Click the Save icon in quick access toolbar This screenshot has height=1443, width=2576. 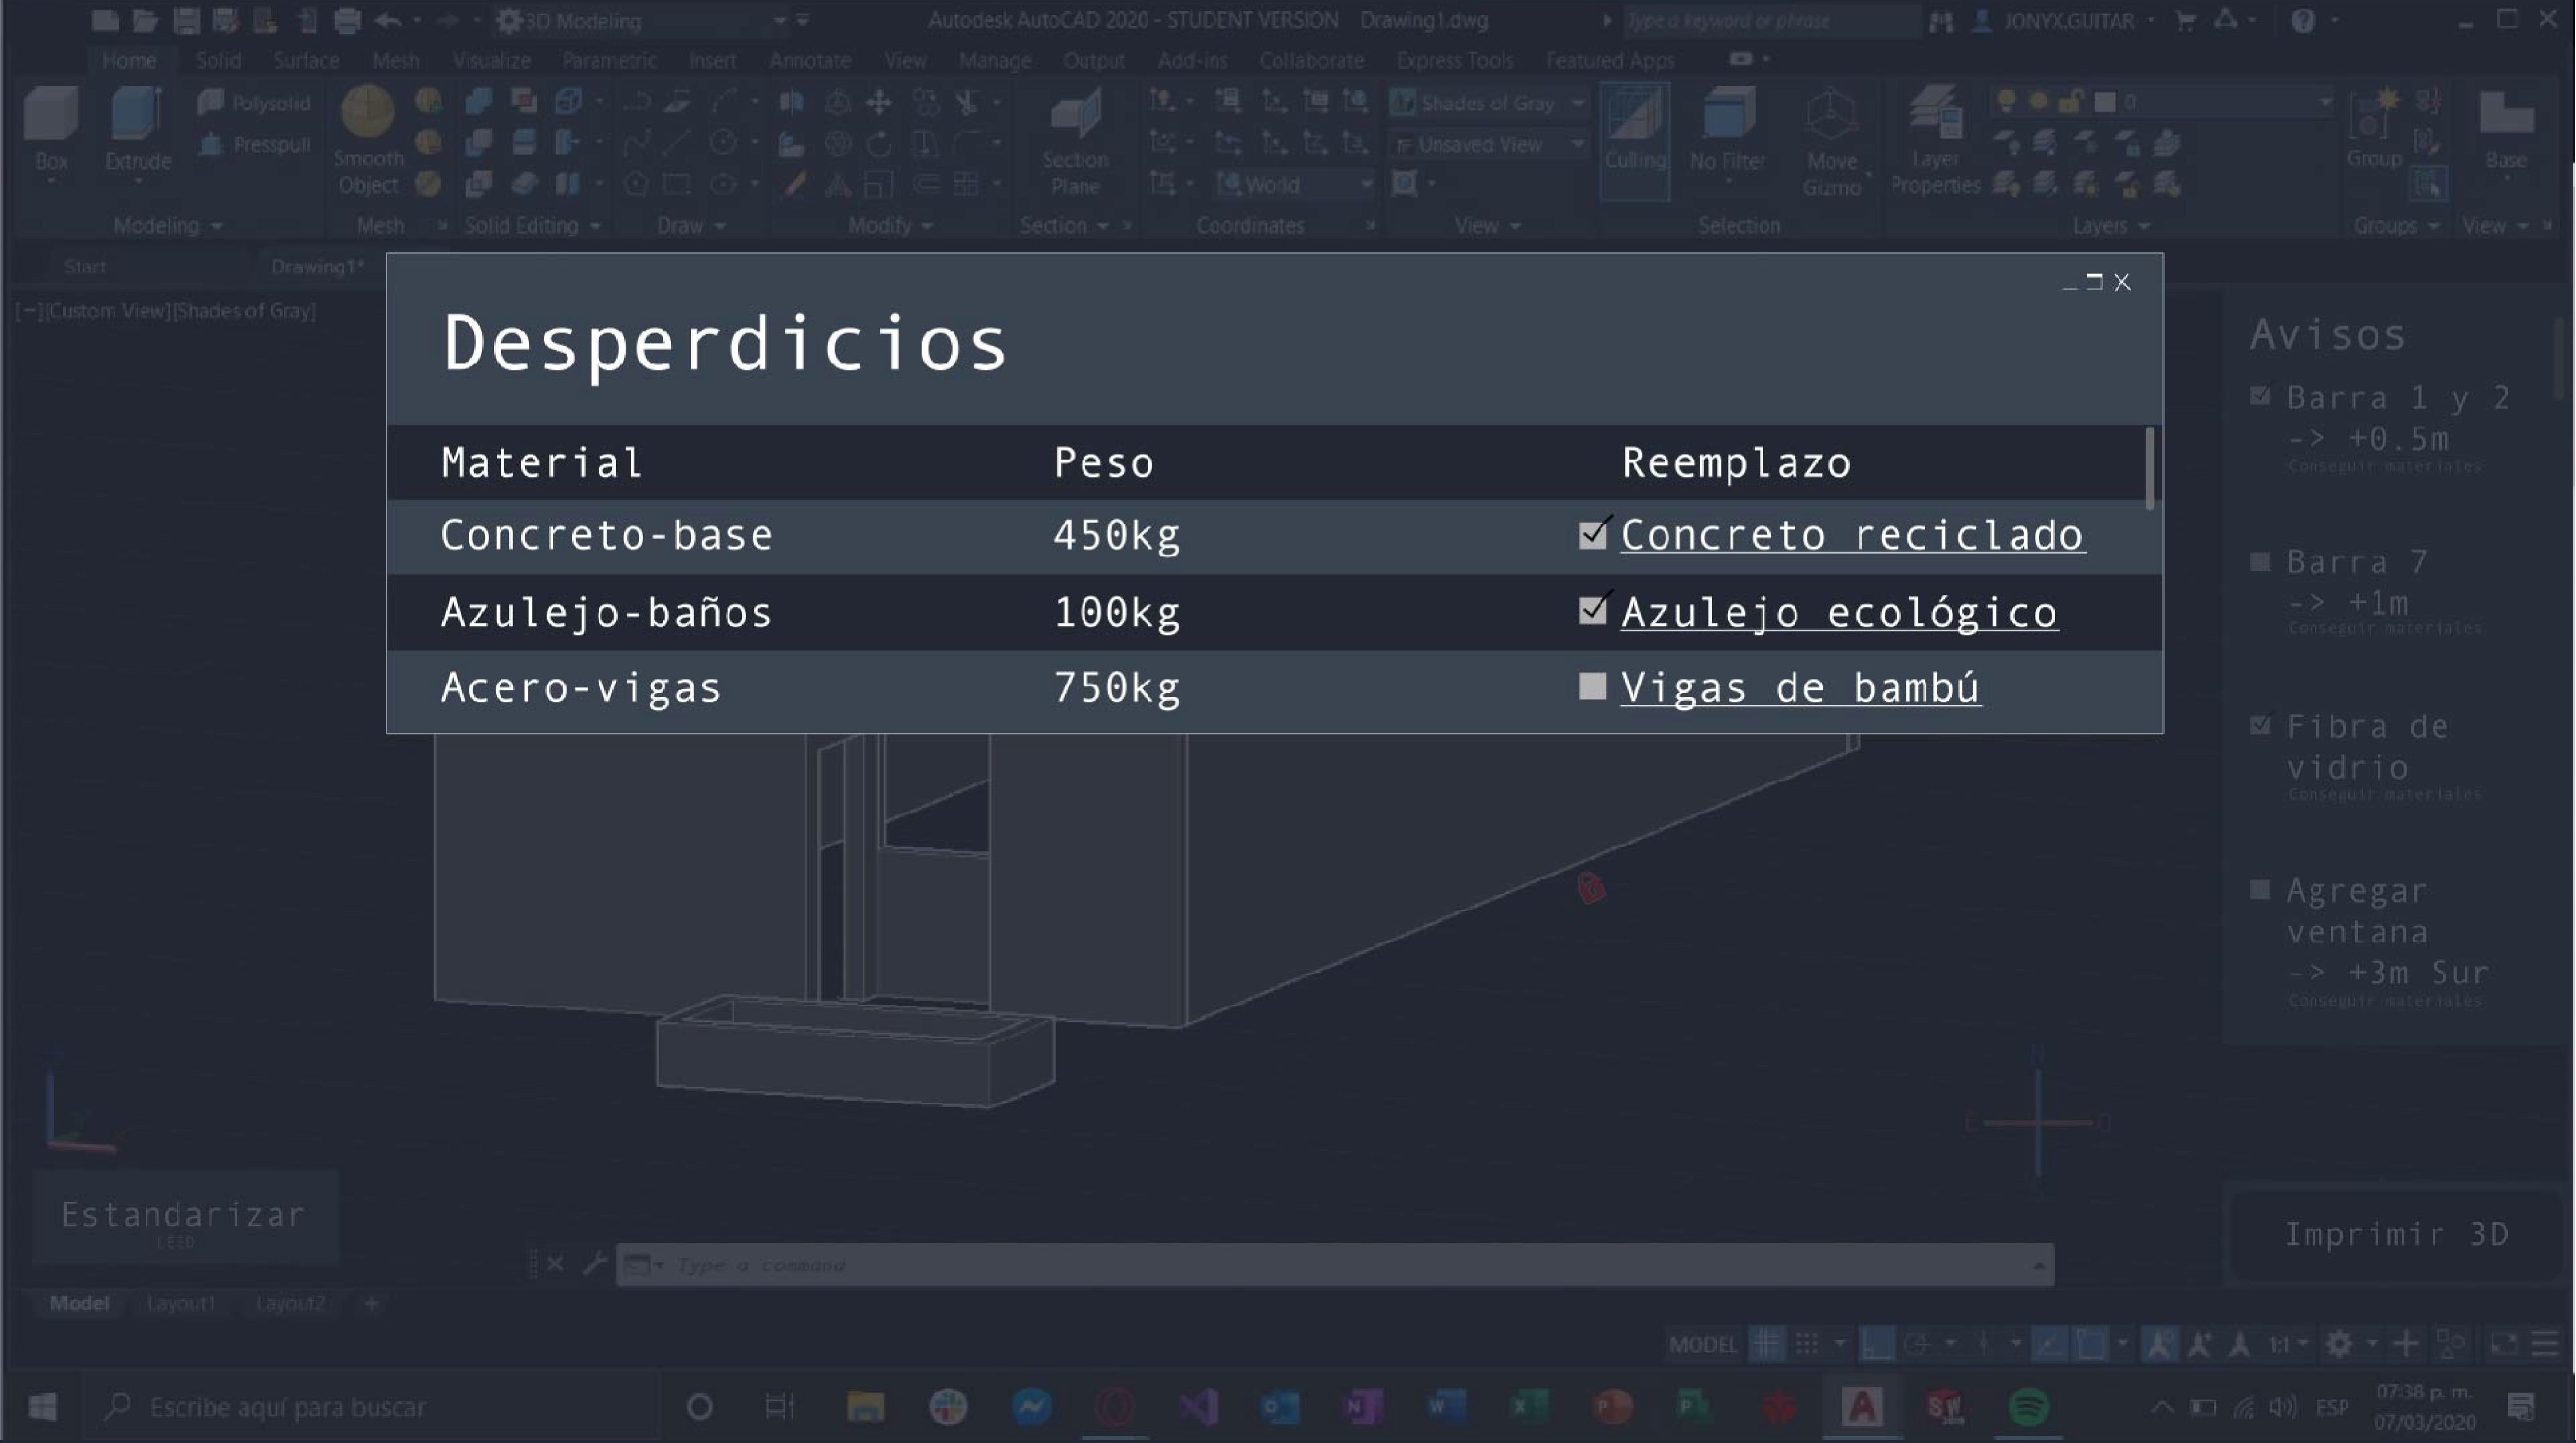pyautogui.click(x=186, y=20)
